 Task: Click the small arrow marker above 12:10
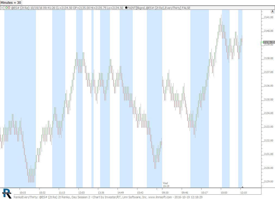point(242,187)
